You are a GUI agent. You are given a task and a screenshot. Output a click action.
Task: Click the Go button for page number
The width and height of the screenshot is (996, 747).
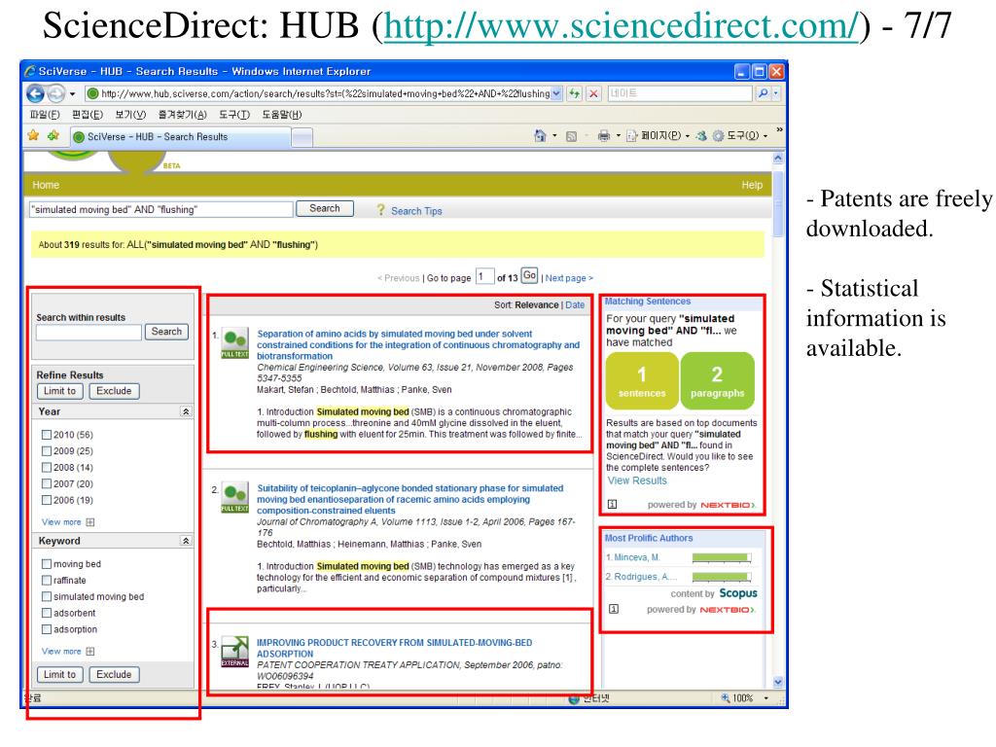point(529,275)
